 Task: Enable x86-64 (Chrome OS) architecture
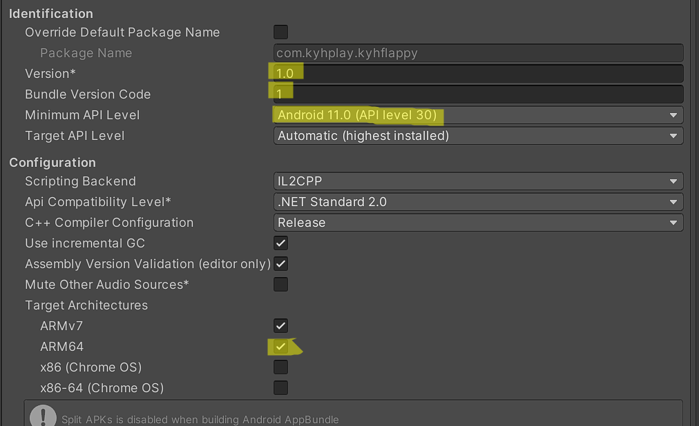pos(280,388)
